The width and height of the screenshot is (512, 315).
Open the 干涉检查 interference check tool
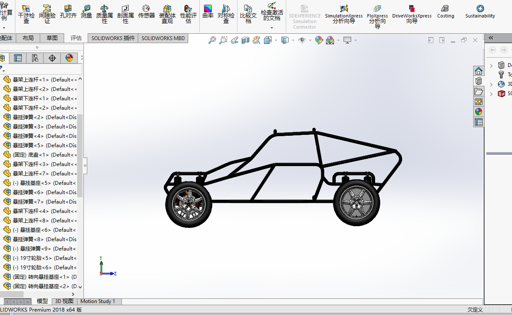tap(27, 14)
